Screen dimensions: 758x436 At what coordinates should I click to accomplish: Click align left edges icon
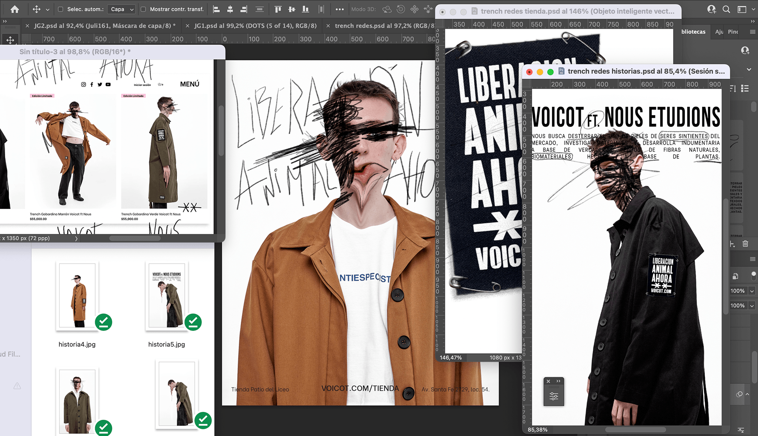click(x=216, y=9)
